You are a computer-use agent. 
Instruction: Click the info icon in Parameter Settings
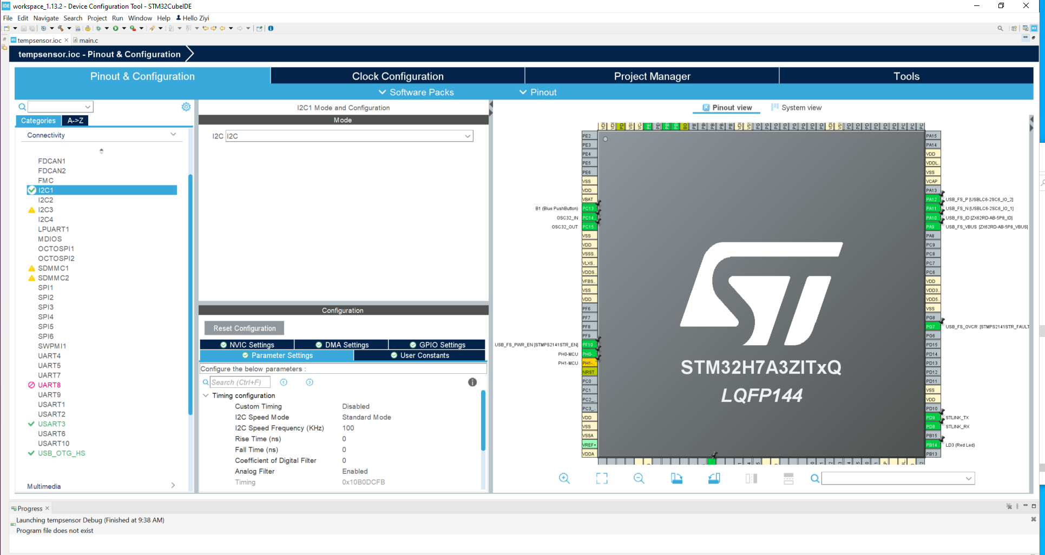[472, 382]
